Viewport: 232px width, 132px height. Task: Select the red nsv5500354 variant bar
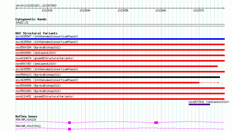click(x=120, y=50)
